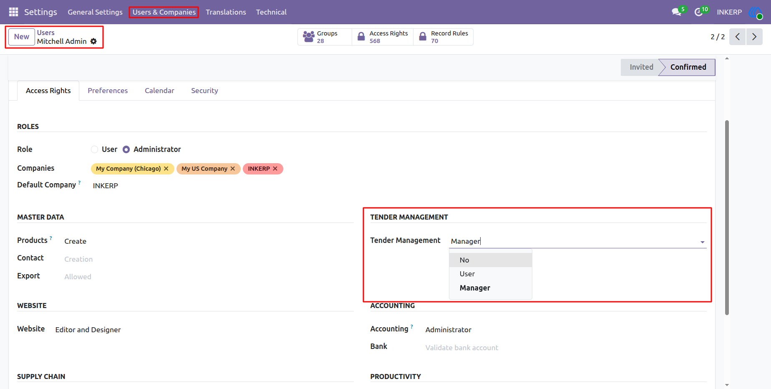The image size is (771, 389).
Task: Open the General Settings menu
Action: tap(95, 12)
